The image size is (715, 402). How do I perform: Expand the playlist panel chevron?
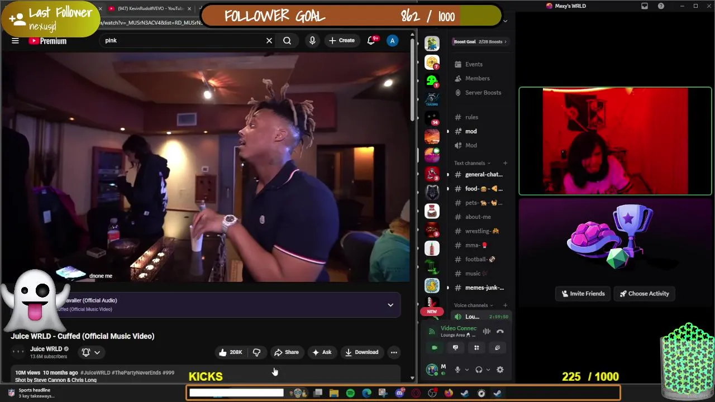click(390, 305)
